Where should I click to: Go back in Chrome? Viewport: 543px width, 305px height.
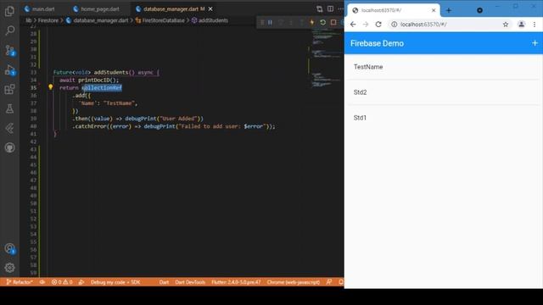[x=353, y=25]
